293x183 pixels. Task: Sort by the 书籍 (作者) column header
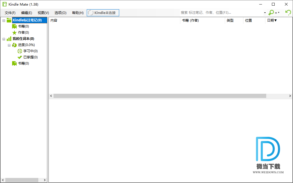click(x=203, y=20)
